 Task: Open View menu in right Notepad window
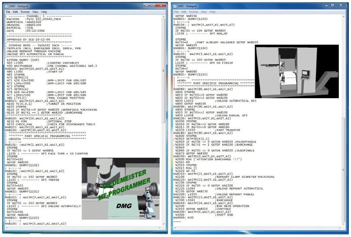point(204,12)
